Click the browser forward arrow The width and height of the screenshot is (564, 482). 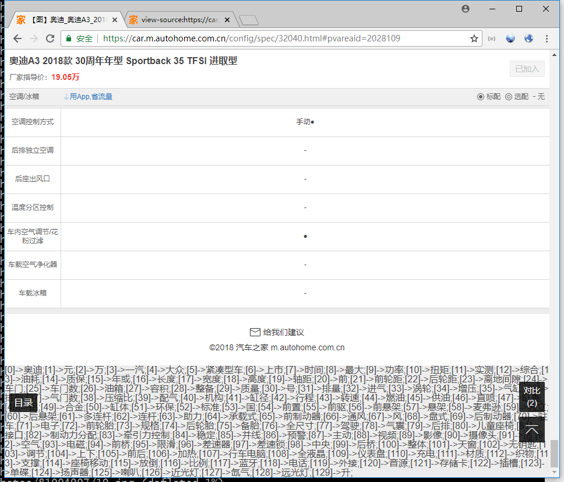pos(34,38)
